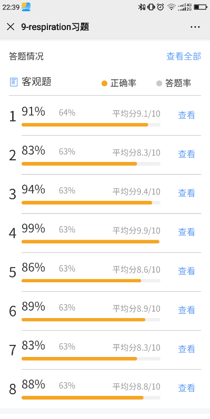The height and width of the screenshot is (419, 210).
Task: View details of question 1 via 查看
Action: [x=186, y=115]
